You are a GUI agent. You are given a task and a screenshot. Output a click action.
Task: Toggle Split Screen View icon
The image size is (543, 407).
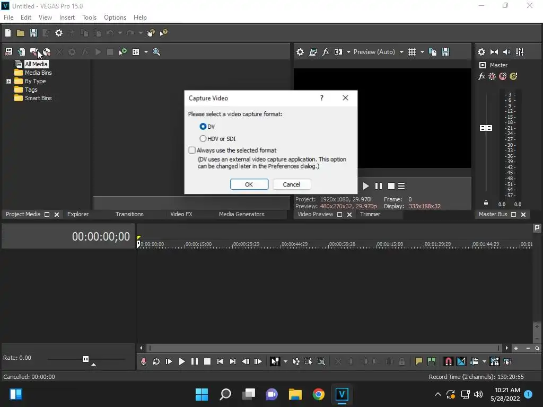(338, 52)
